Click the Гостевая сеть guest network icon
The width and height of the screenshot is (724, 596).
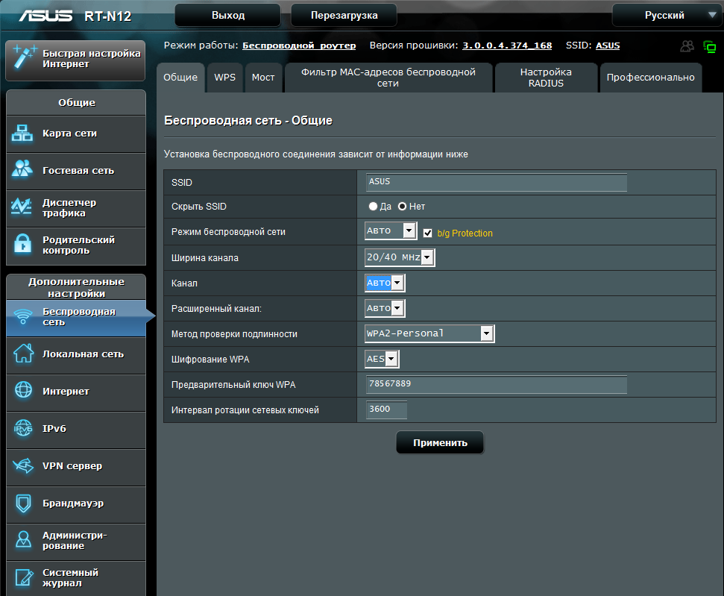pyautogui.click(x=22, y=169)
